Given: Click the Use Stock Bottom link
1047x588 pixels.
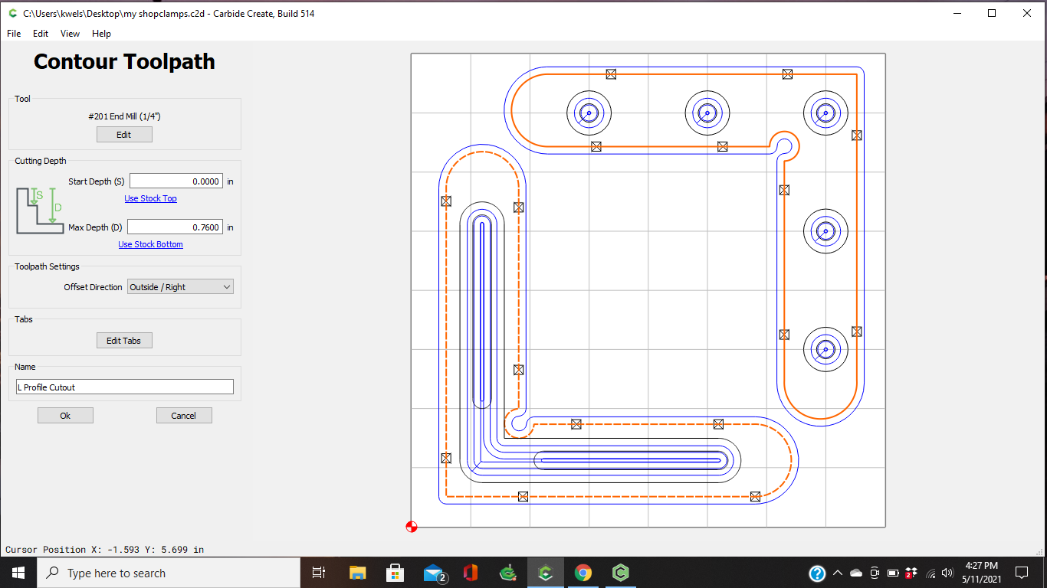Looking at the screenshot, I should pos(151,244).
